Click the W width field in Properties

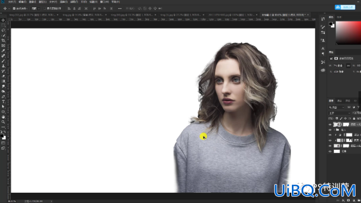[x=338, y=66]
